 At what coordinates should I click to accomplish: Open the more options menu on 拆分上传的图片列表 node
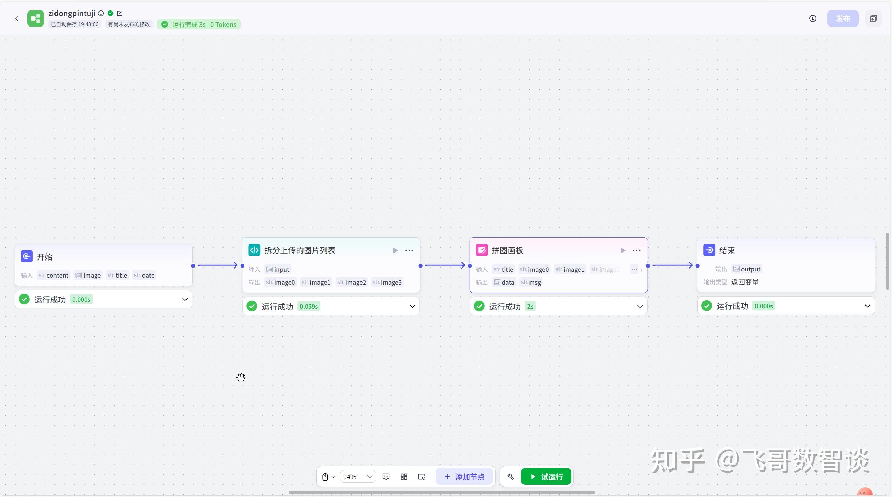point(409,250)
